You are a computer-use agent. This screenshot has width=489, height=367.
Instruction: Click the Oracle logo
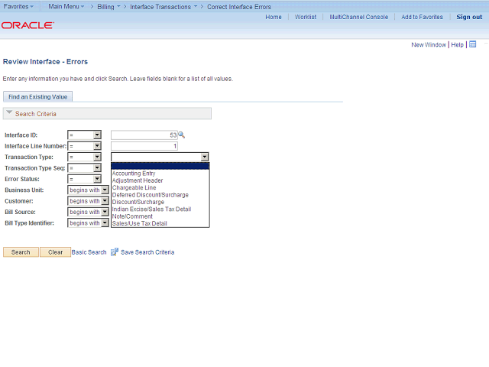coord(28,25)
